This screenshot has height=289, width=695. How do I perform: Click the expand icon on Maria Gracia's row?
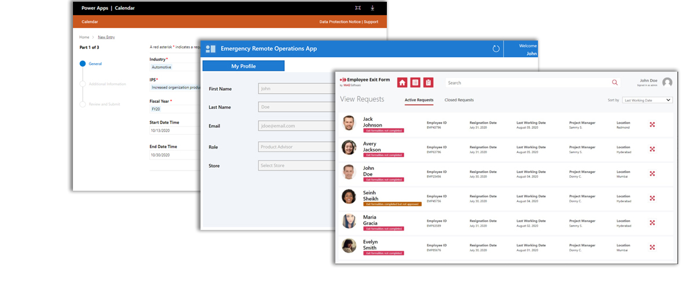(652, 223)
